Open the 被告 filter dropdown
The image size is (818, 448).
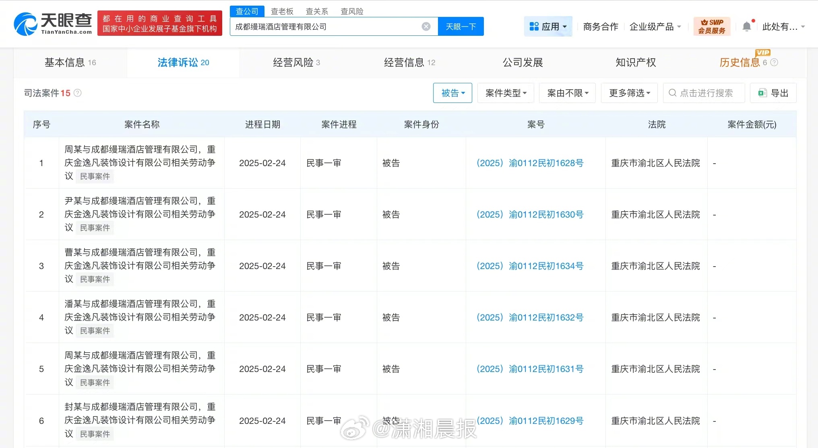pos(452,93)
